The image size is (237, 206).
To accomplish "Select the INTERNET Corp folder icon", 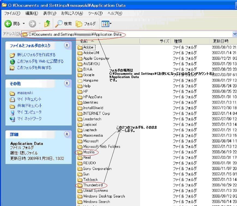I will pos(80,114).
